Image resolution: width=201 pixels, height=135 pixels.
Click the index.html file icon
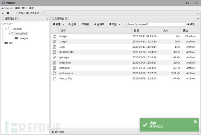54,63
